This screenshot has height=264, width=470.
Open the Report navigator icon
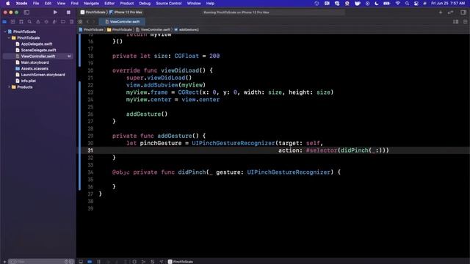(71, 21)
